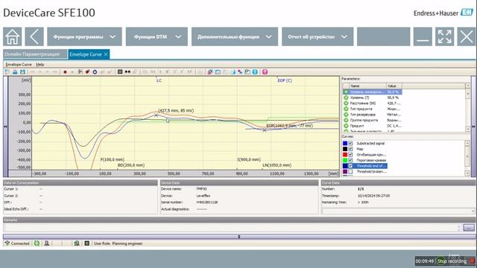Click the blue icon left of the red-blue curve icon
Image resolution: width=477 pixels, height=268 pixels.
pyautogui.click(x=233, y=72)
